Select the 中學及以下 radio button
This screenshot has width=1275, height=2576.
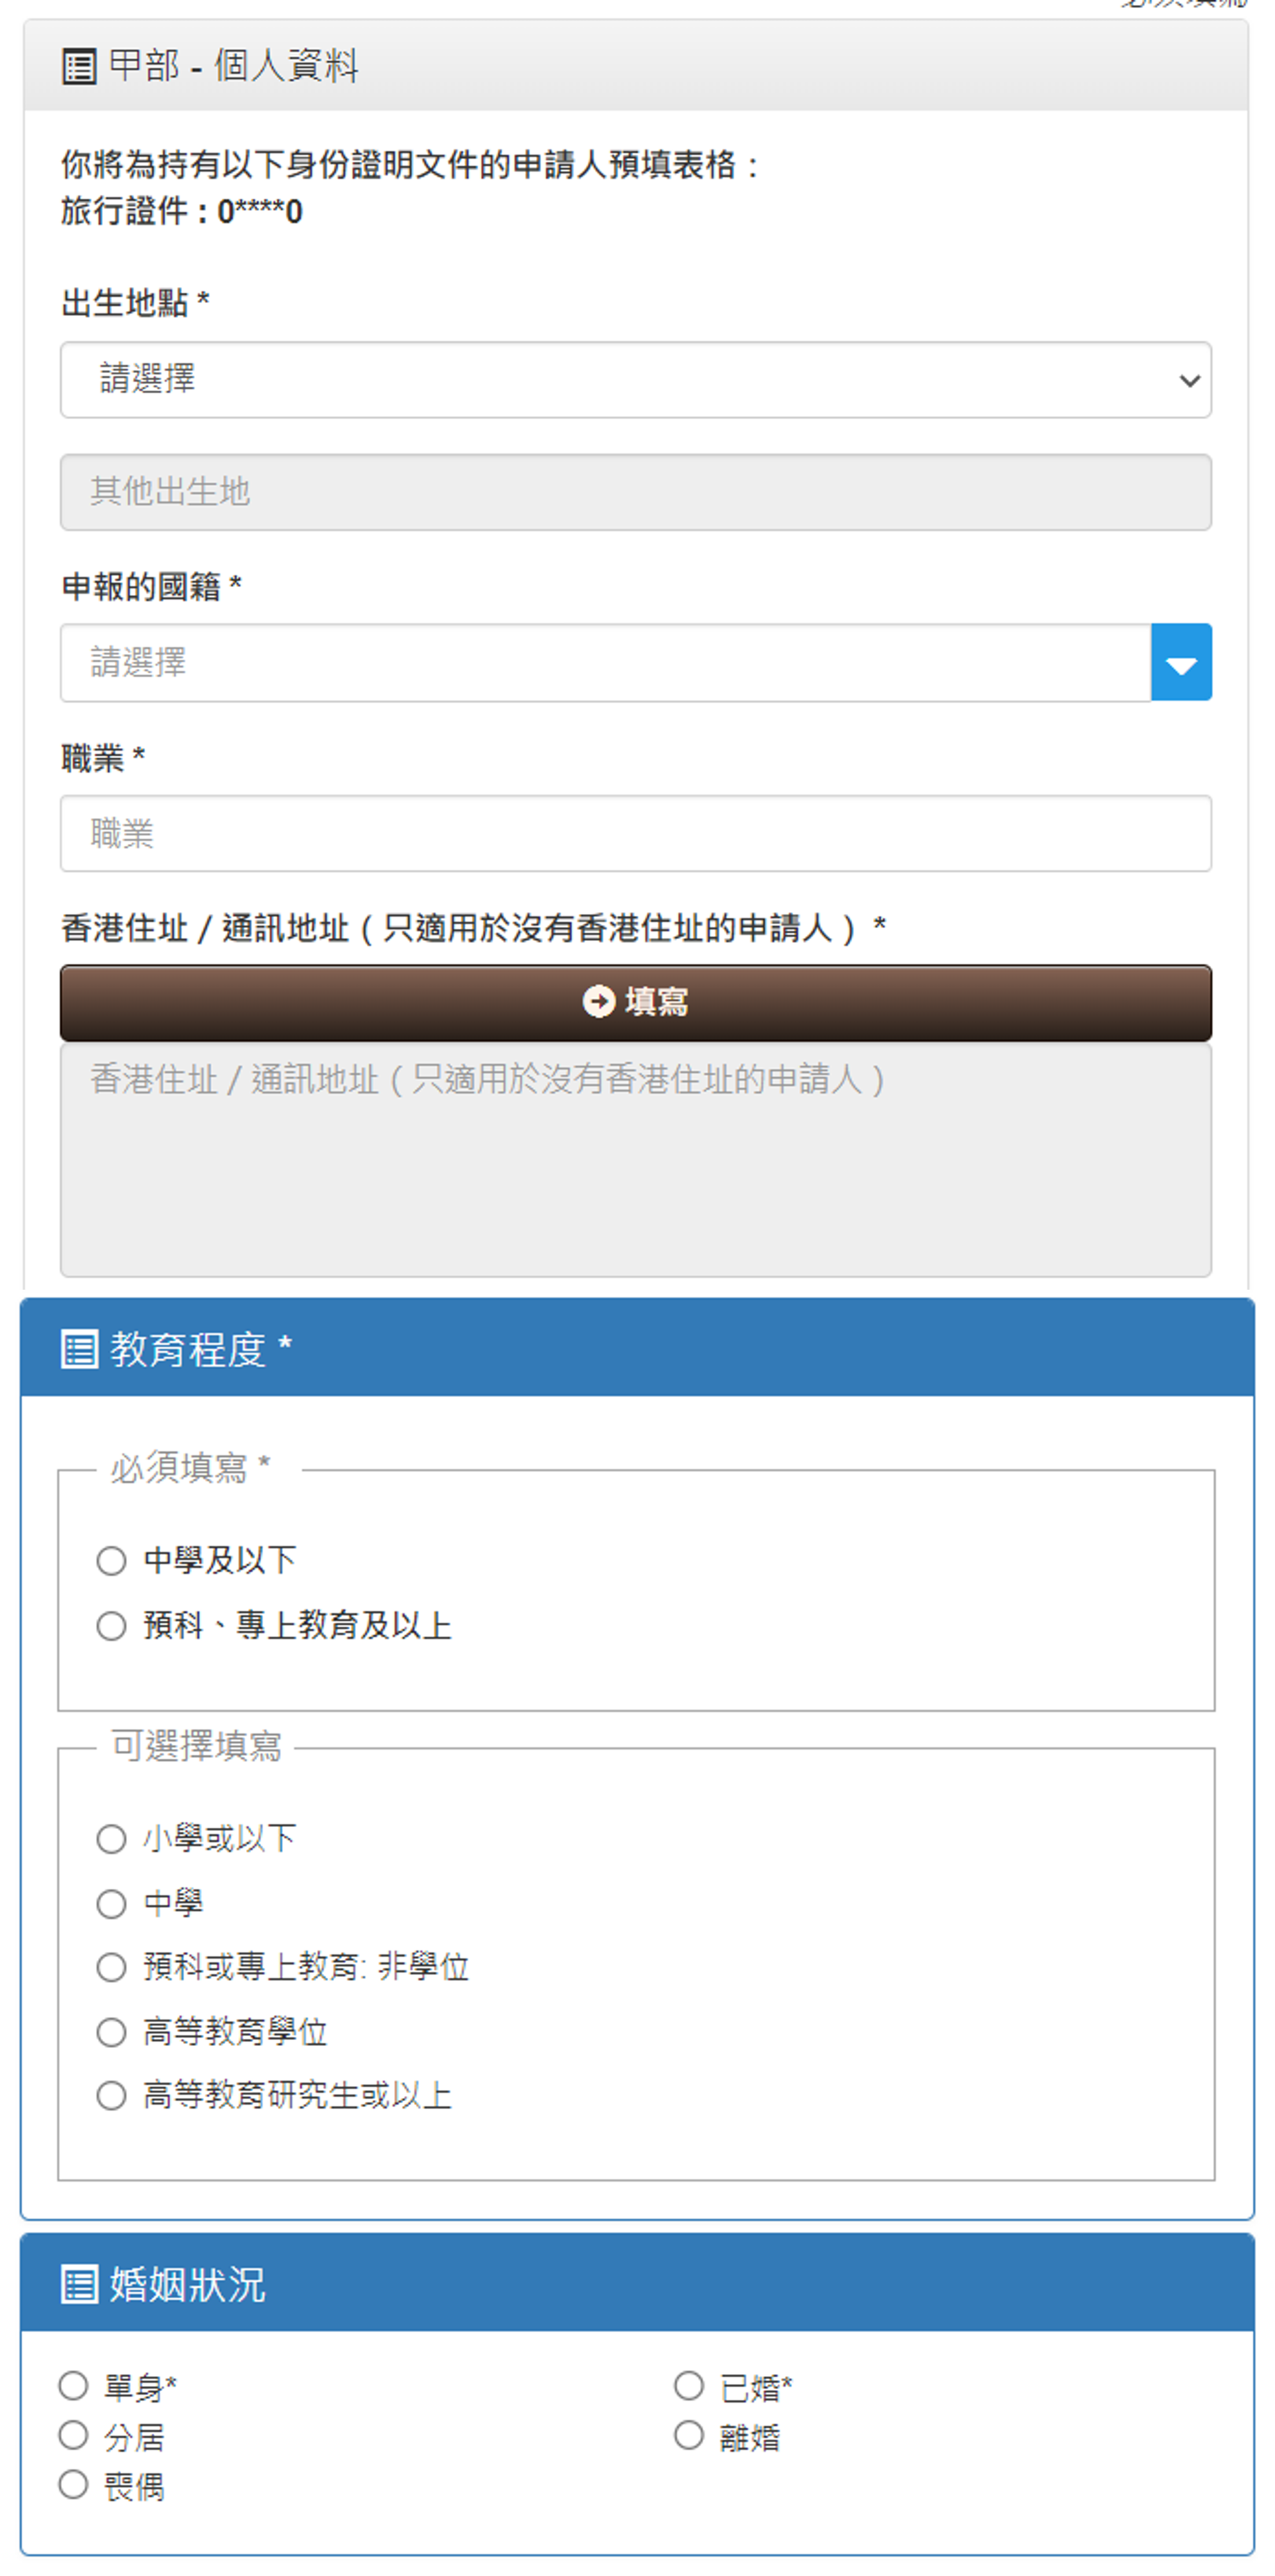coord(111,1560)
